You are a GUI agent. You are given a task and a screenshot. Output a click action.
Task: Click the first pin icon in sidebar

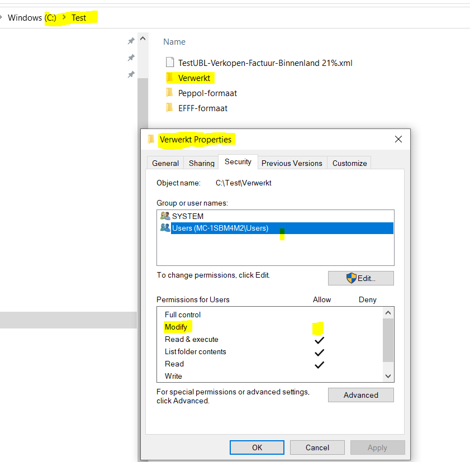coord(131,41)
